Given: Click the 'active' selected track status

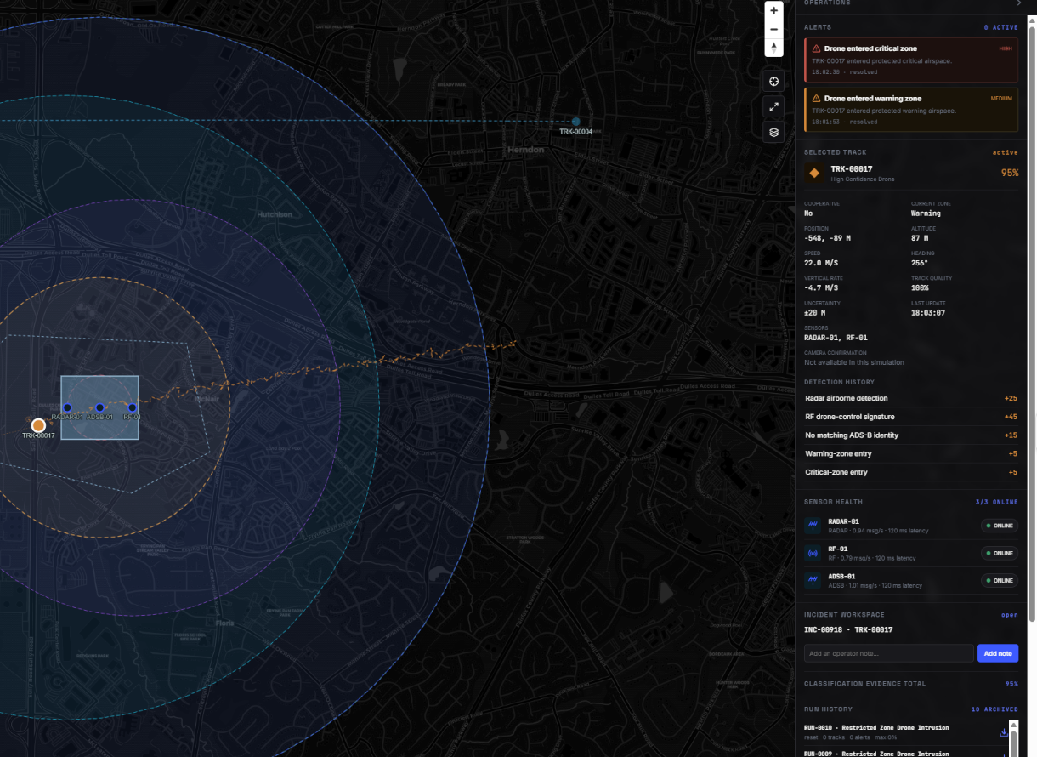Looking at the screenshot, I should [1006, 153].
